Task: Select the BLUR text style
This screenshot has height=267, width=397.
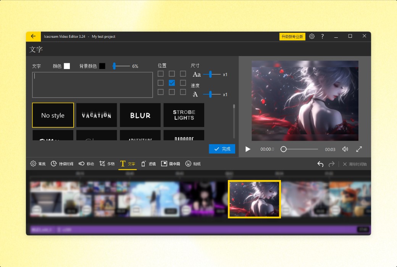Action: coord(140,115)
